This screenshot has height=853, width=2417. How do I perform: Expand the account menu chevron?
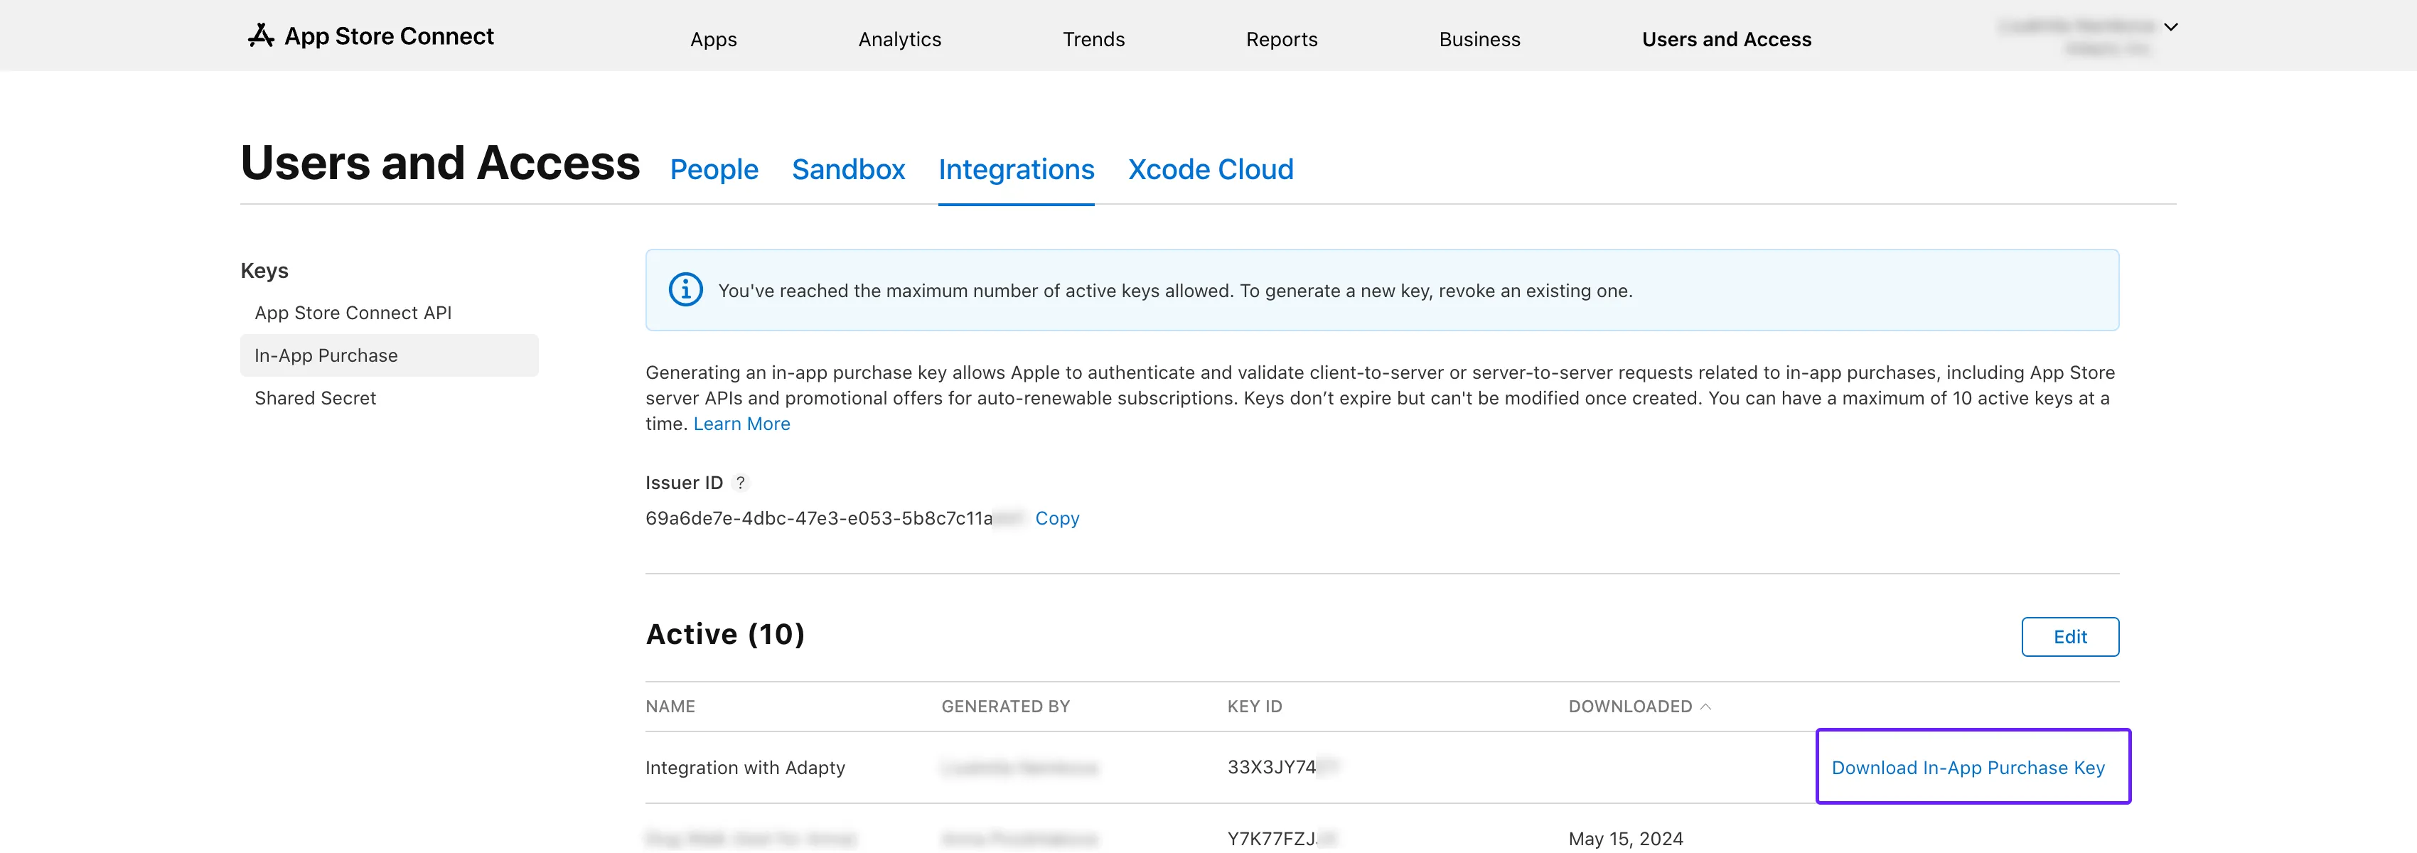(x=2170, y=27)
